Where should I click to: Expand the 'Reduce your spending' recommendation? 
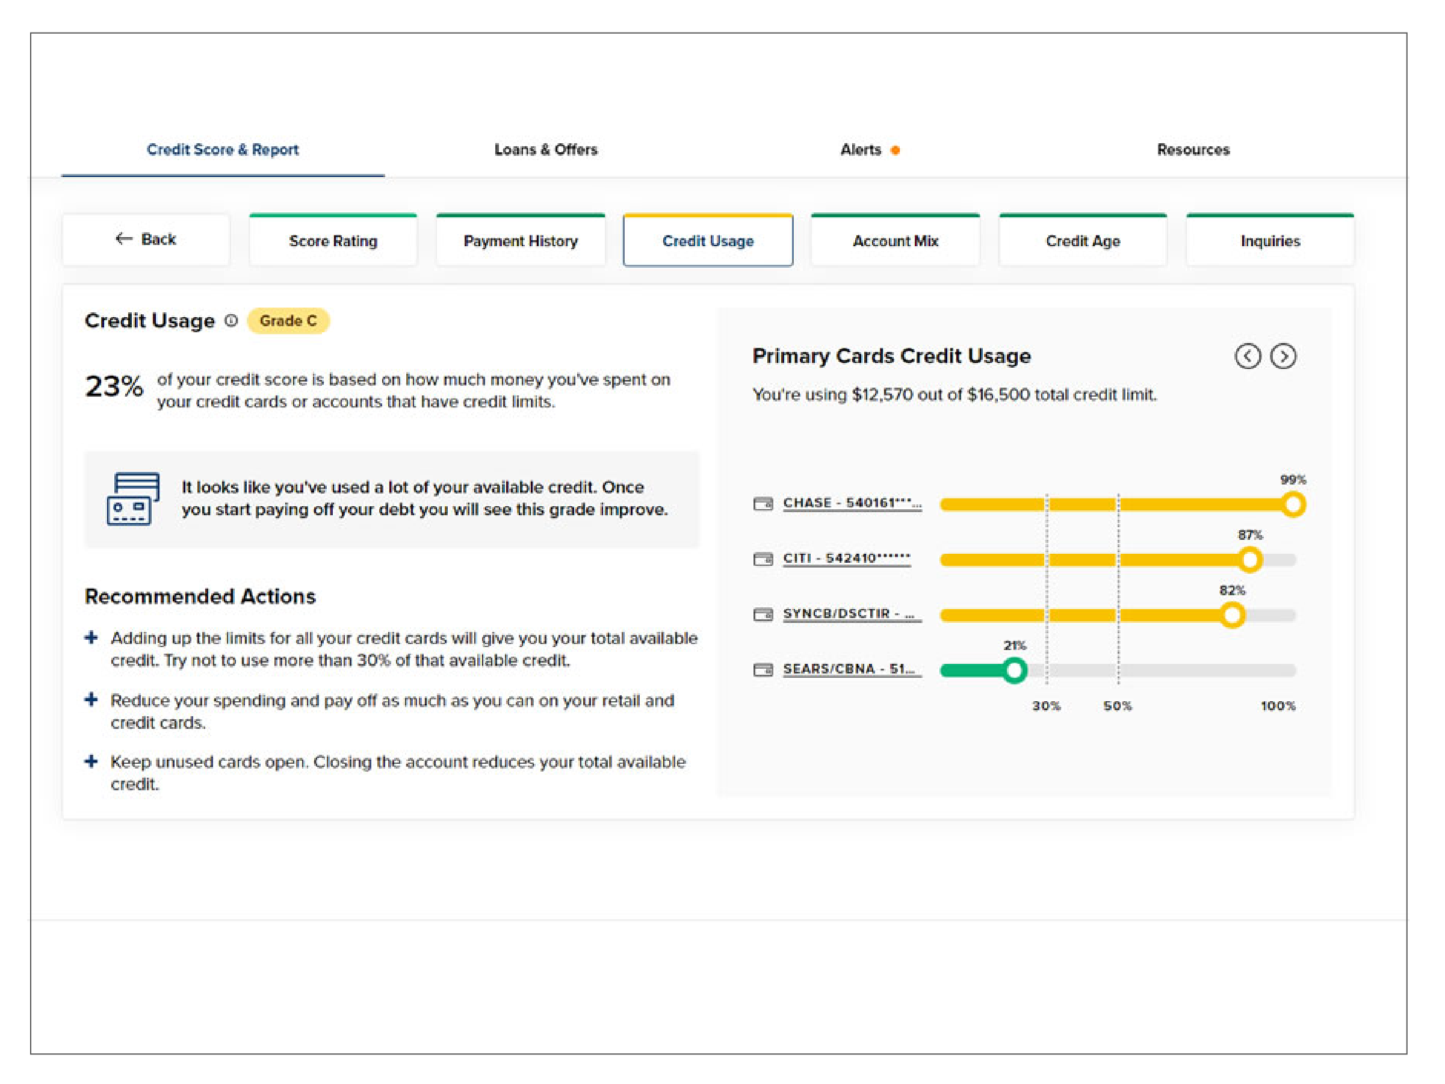click(91, 700)
